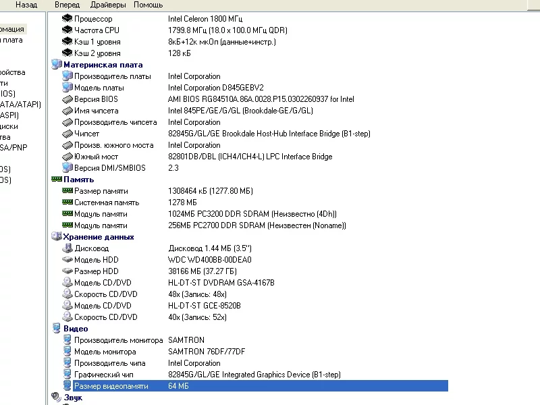
Task: Open the Помощь menu
Action: coord(148,5)
